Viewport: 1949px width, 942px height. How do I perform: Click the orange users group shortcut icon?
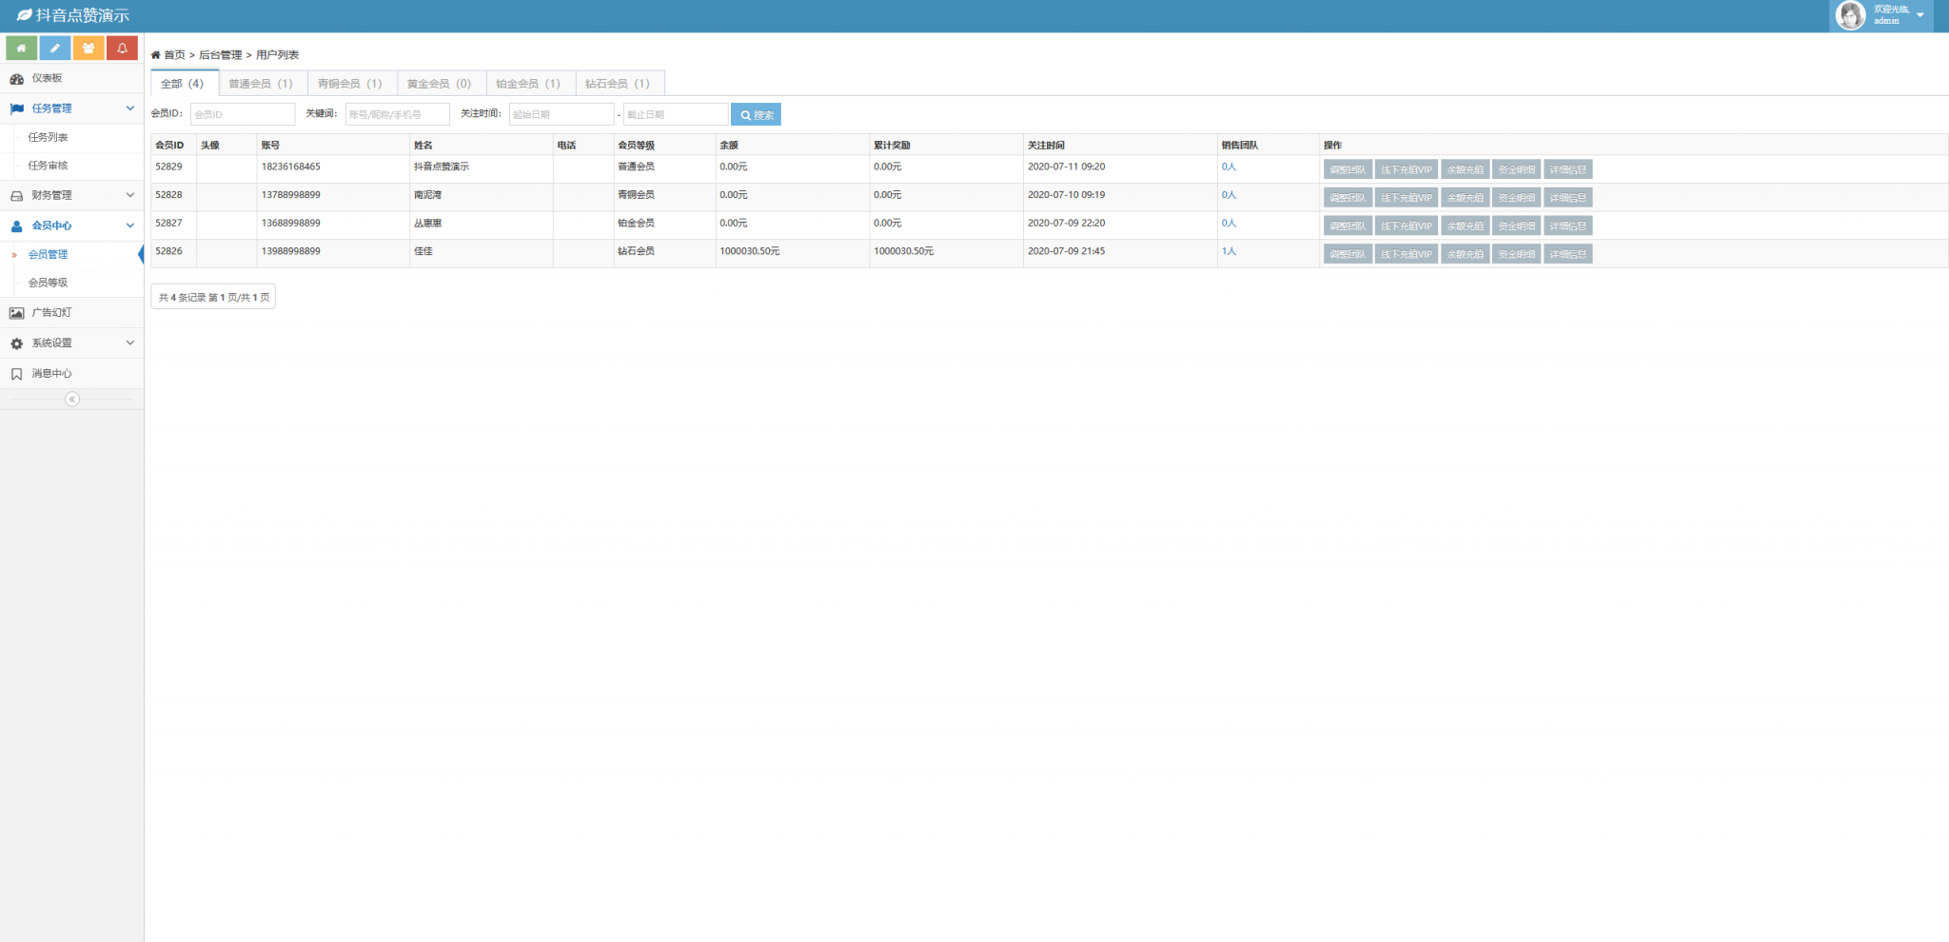pyautogui.click(x=89, y=48)
